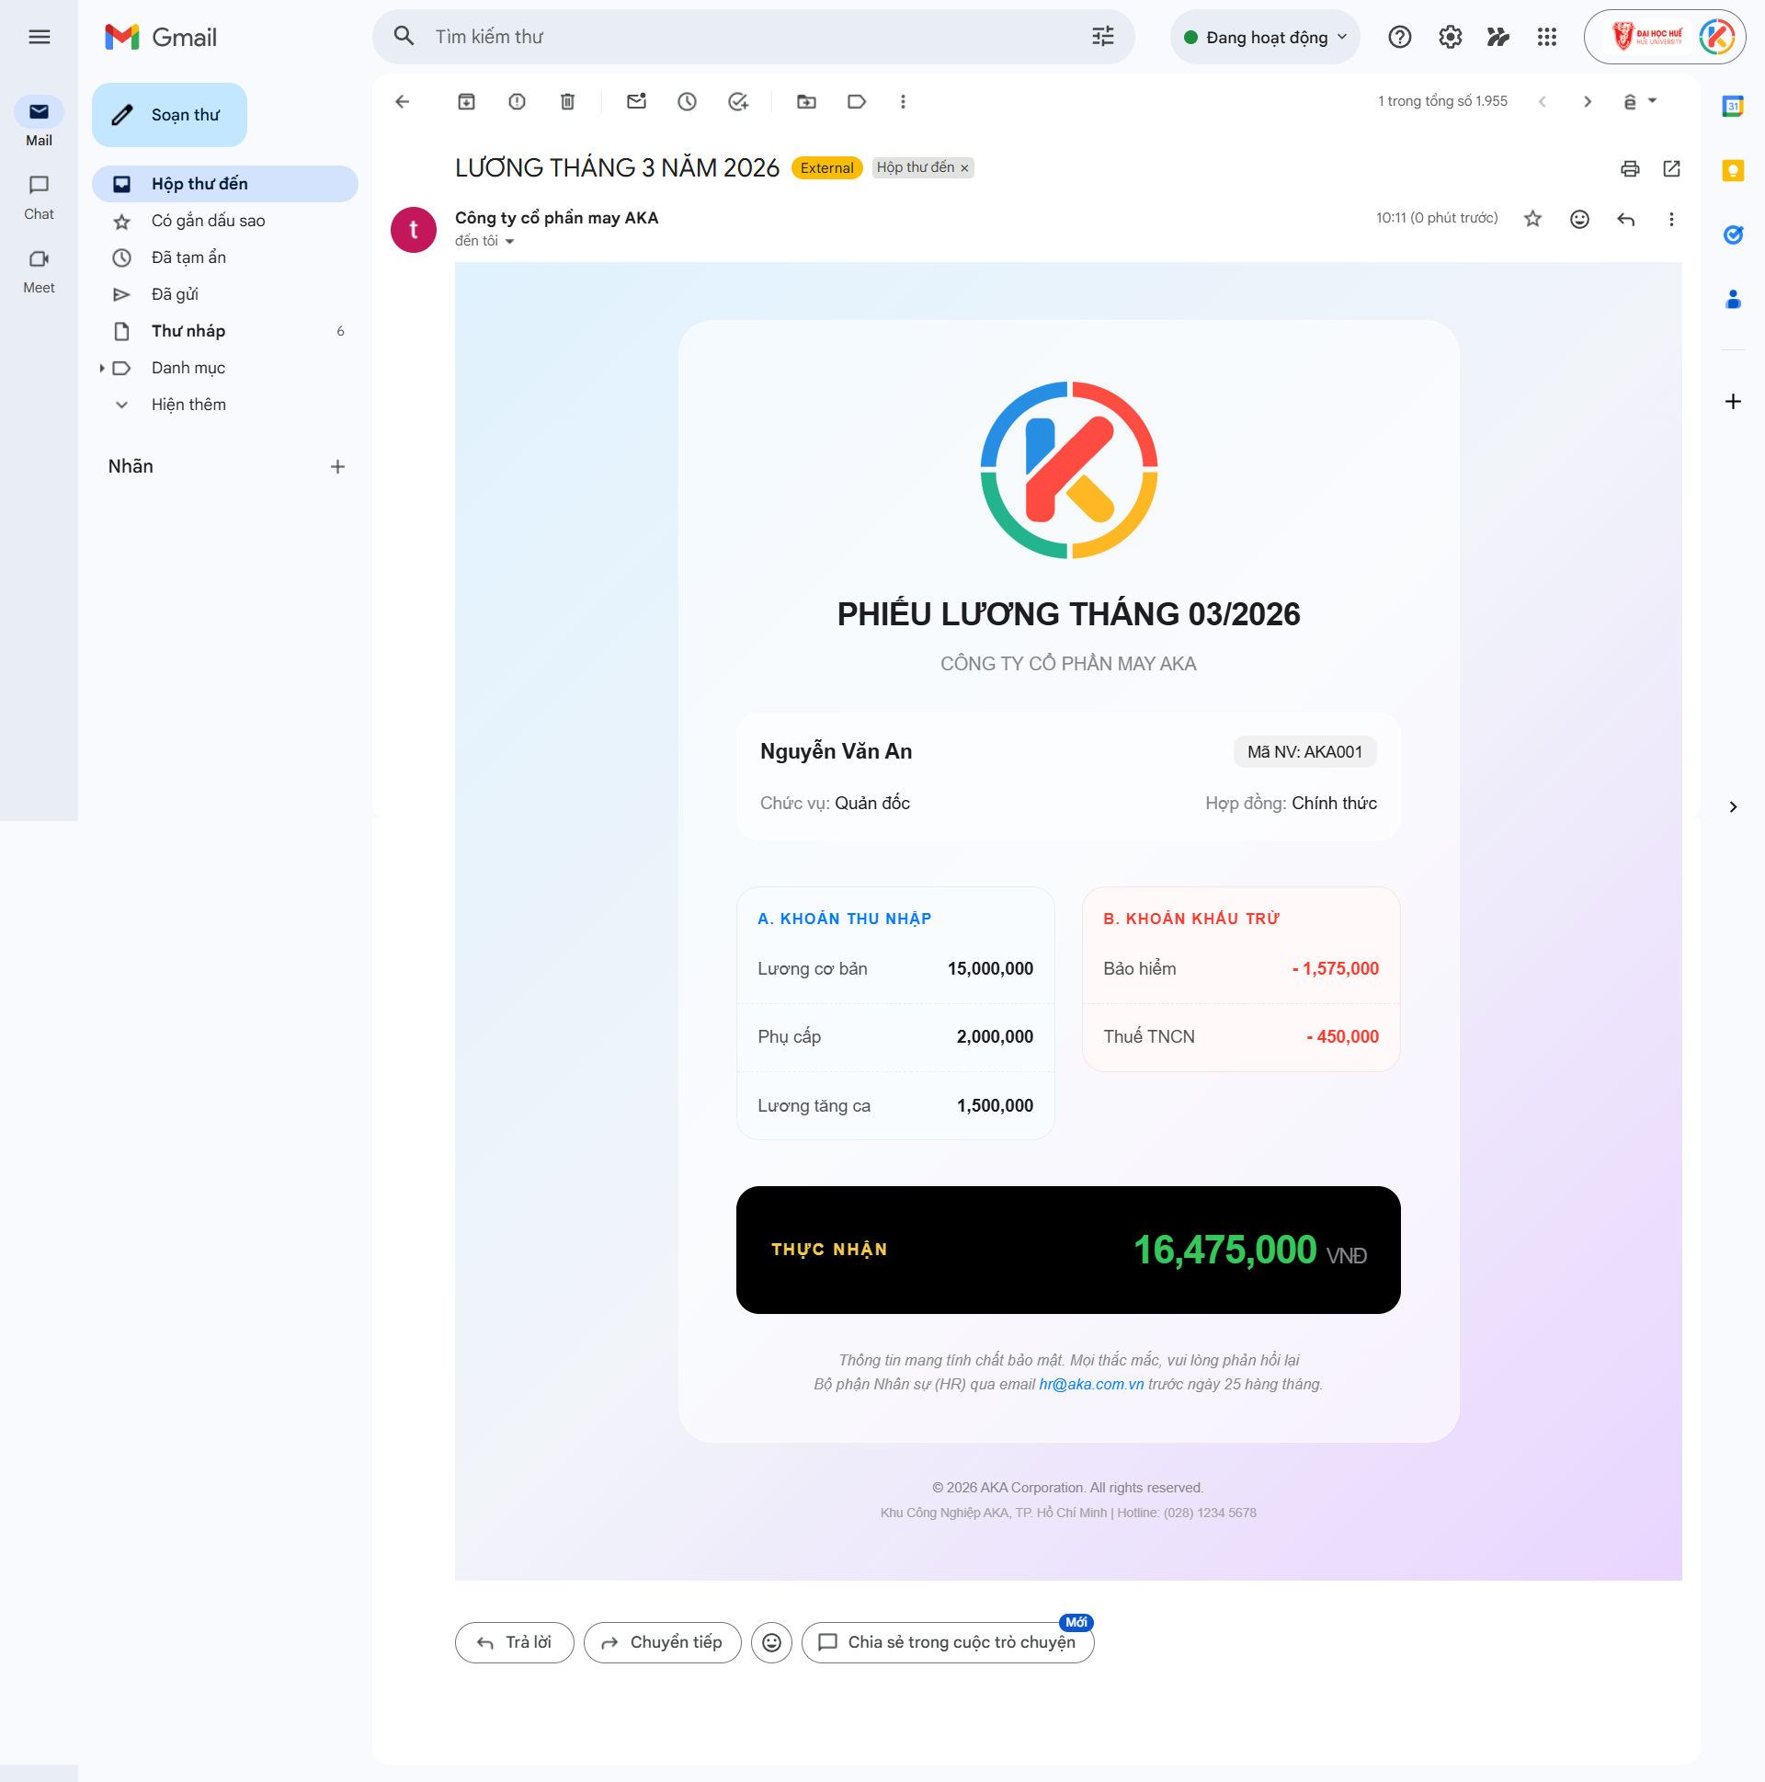Screen dimensions: 1765x1782
Task: Open the 'Đang hoạt động' status dropdown
Action: tap(1264, 37)
